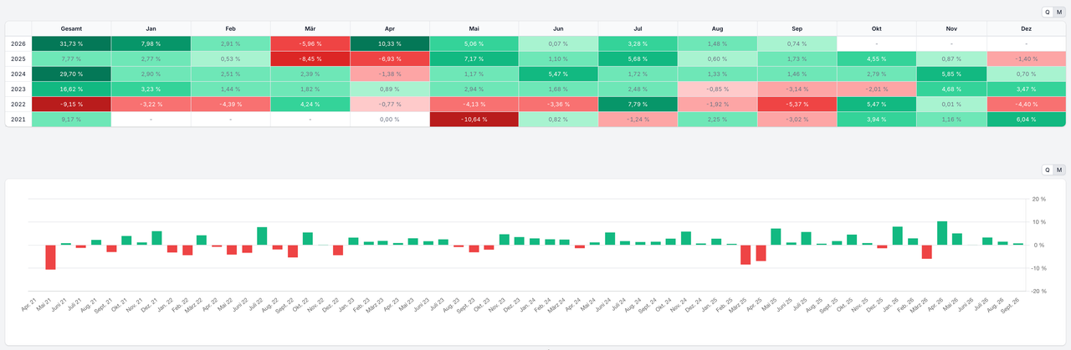Click the tall green bar for Apr. 26
This screenshot has width=1071, height=350.
[942, 233]
